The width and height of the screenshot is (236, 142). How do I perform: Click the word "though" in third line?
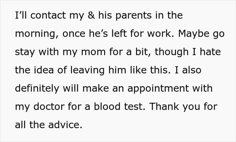tap(172, 52)
